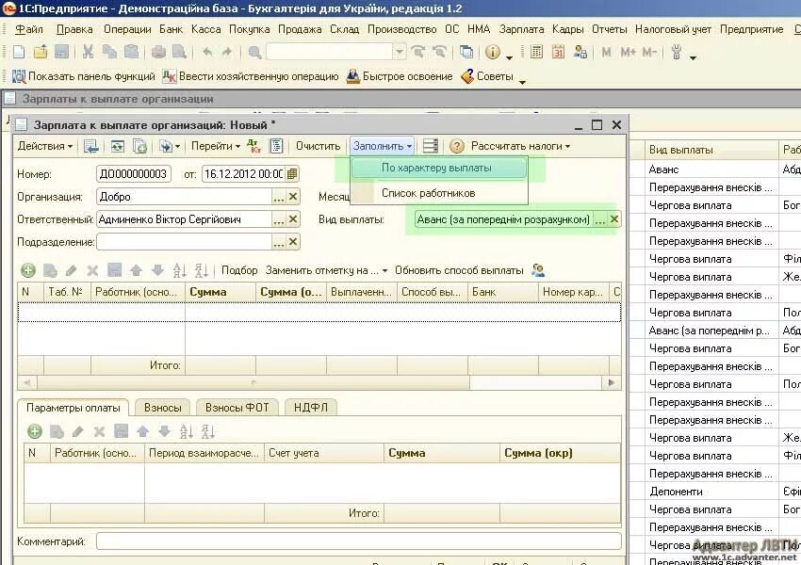Viewport: 801px width, 565px height.
Task: Add row green plus in Параметры оплаты tab
Action: [x=35, y=432]
